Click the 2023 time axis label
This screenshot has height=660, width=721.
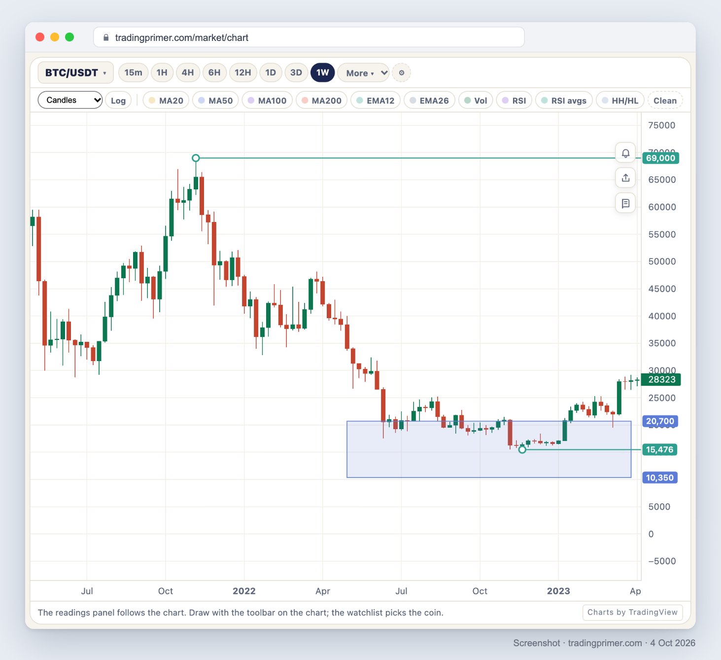click(558, 591)
